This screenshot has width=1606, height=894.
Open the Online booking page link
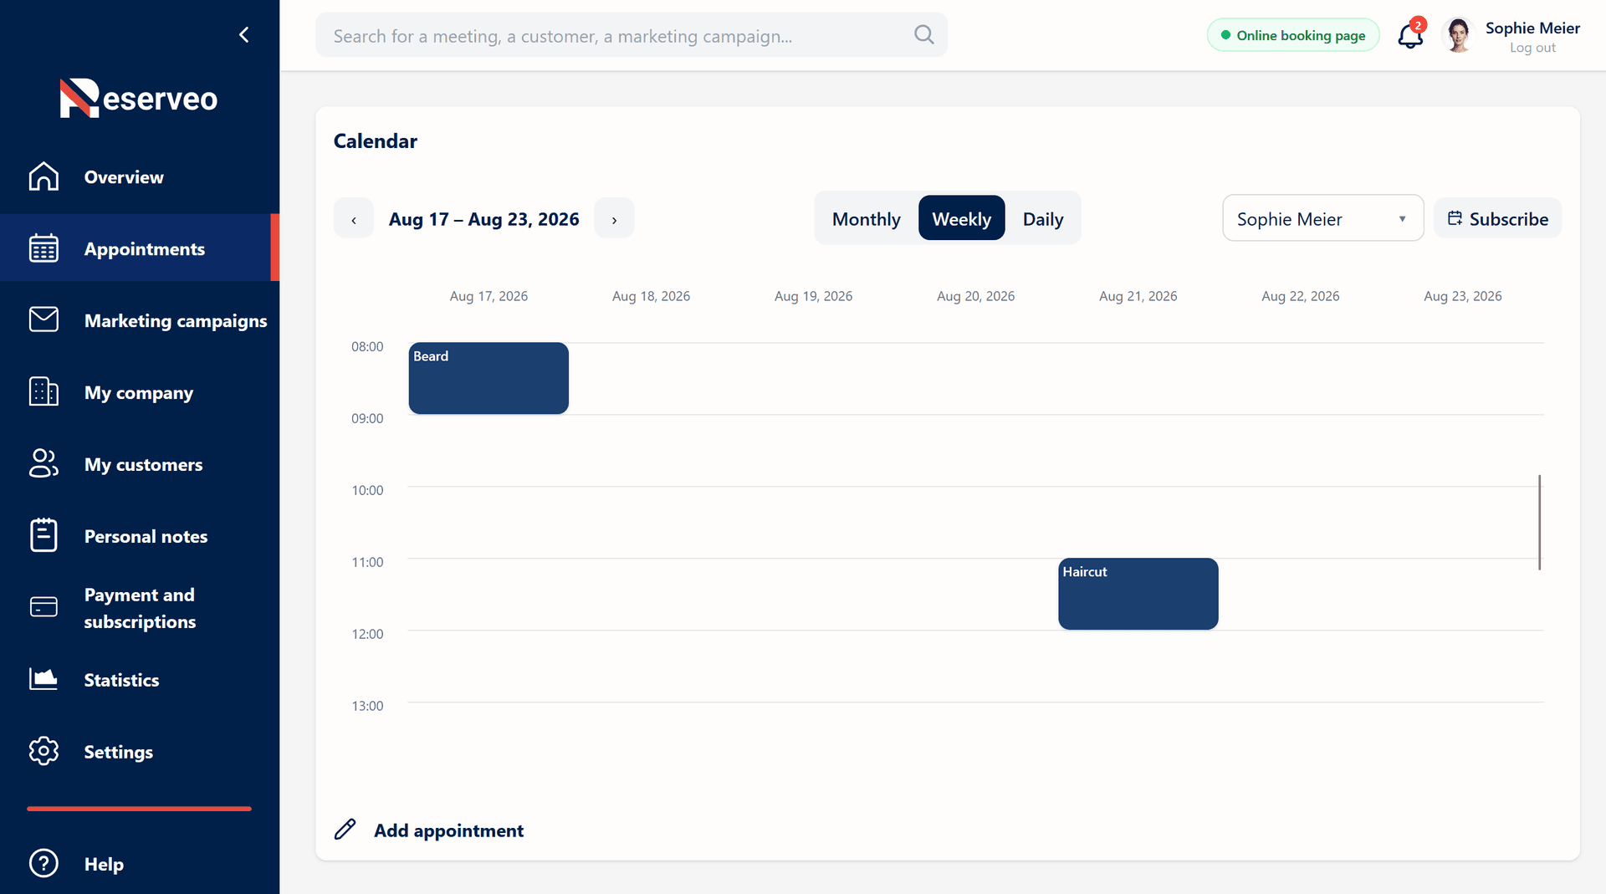click(x=1292, y=35)
